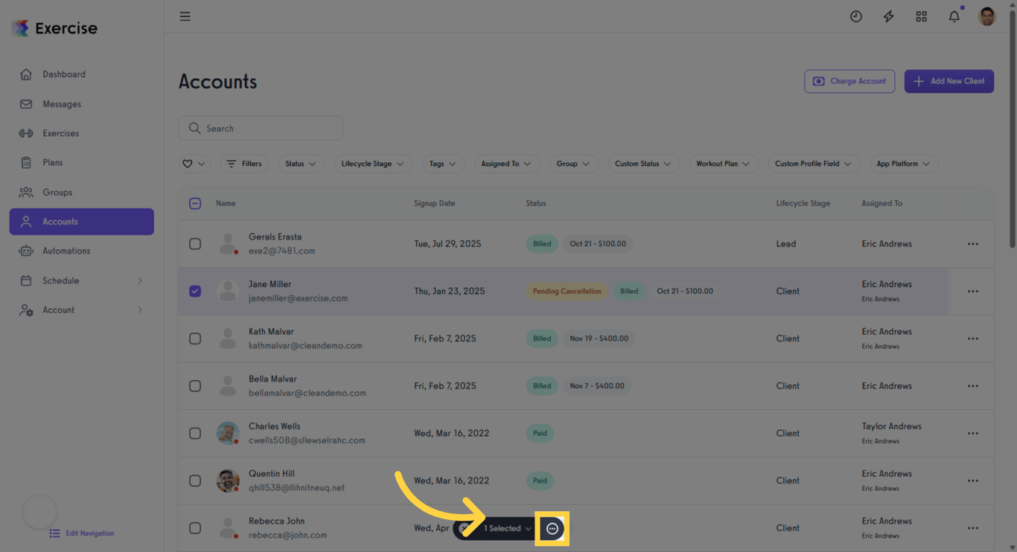The width and height of the screenshot is (1017, 552).
Task: Open the notifications bell
Action: 954,16
